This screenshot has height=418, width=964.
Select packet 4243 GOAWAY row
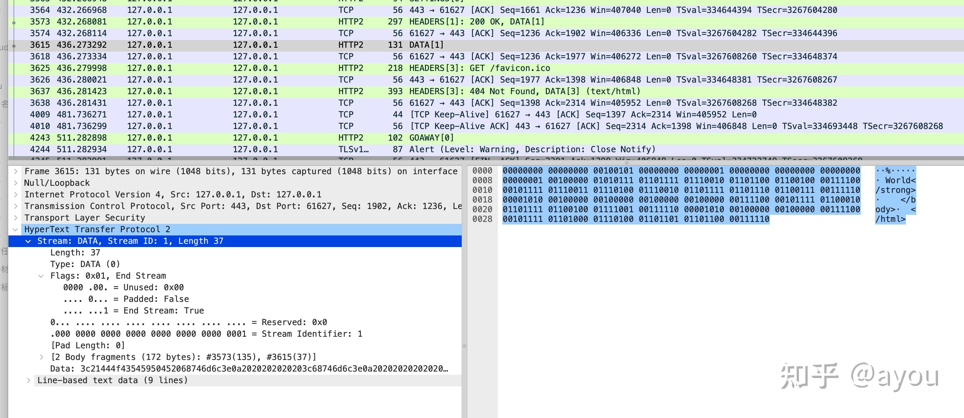coord(431,138)
